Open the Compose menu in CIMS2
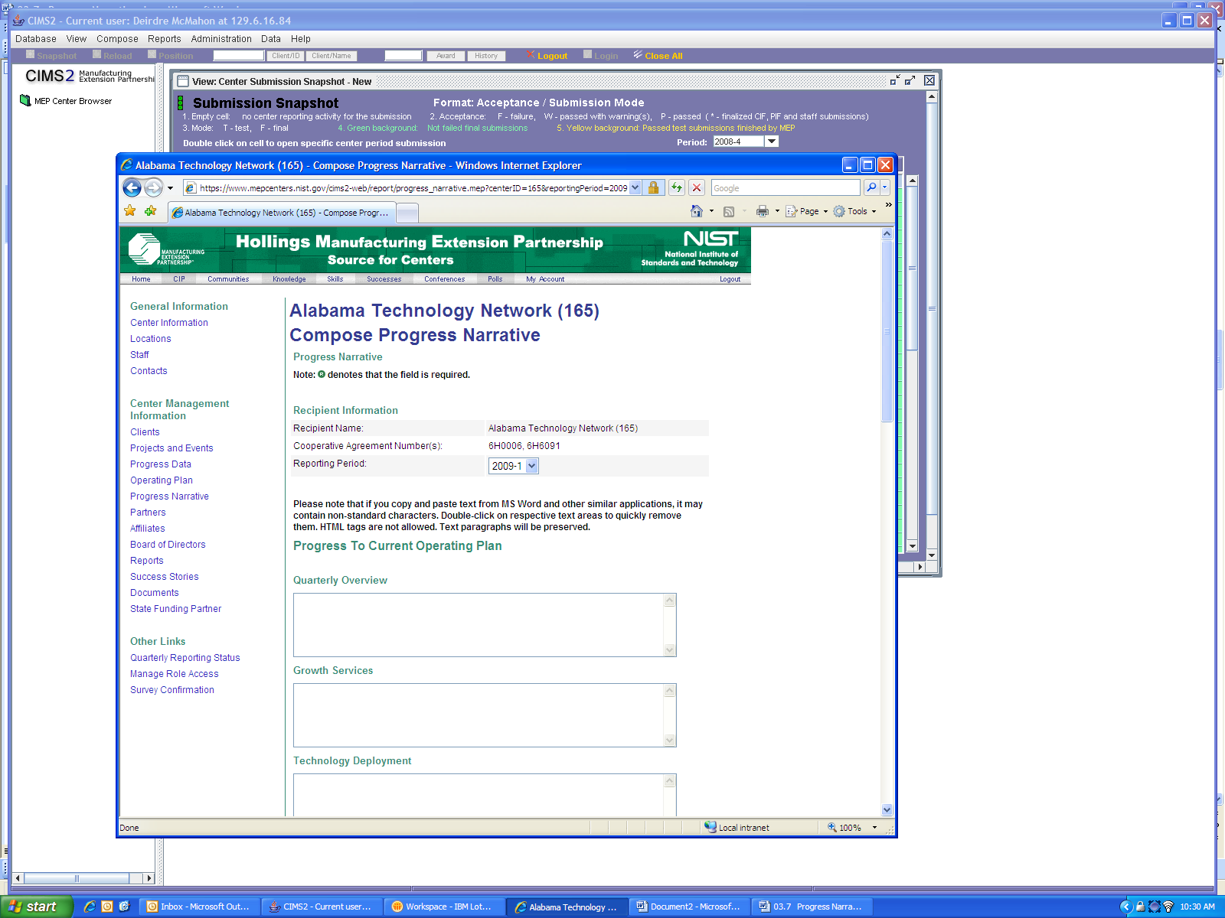The height and width of the screenshot is (918, 1225). tap(117, 39)
